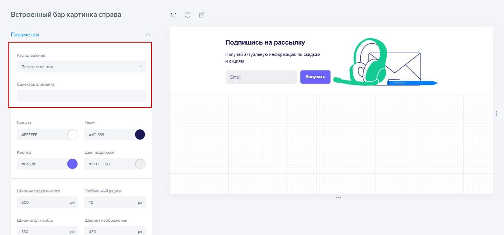
Task: Collapse the Параметры section chevron
Action: pos(148,34)
